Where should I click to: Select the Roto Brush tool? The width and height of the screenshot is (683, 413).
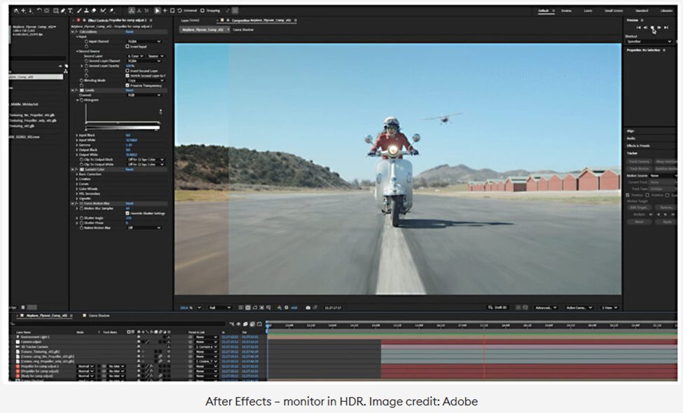(x=103, y=10)
